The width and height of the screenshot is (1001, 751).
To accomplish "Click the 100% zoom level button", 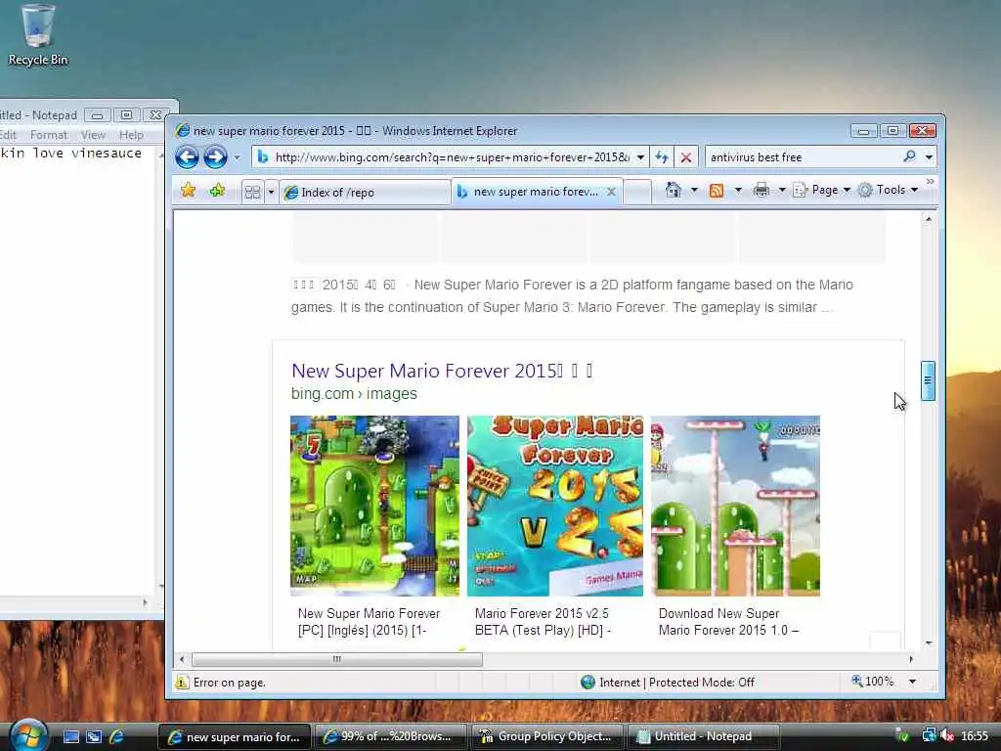I will (873, 682).
